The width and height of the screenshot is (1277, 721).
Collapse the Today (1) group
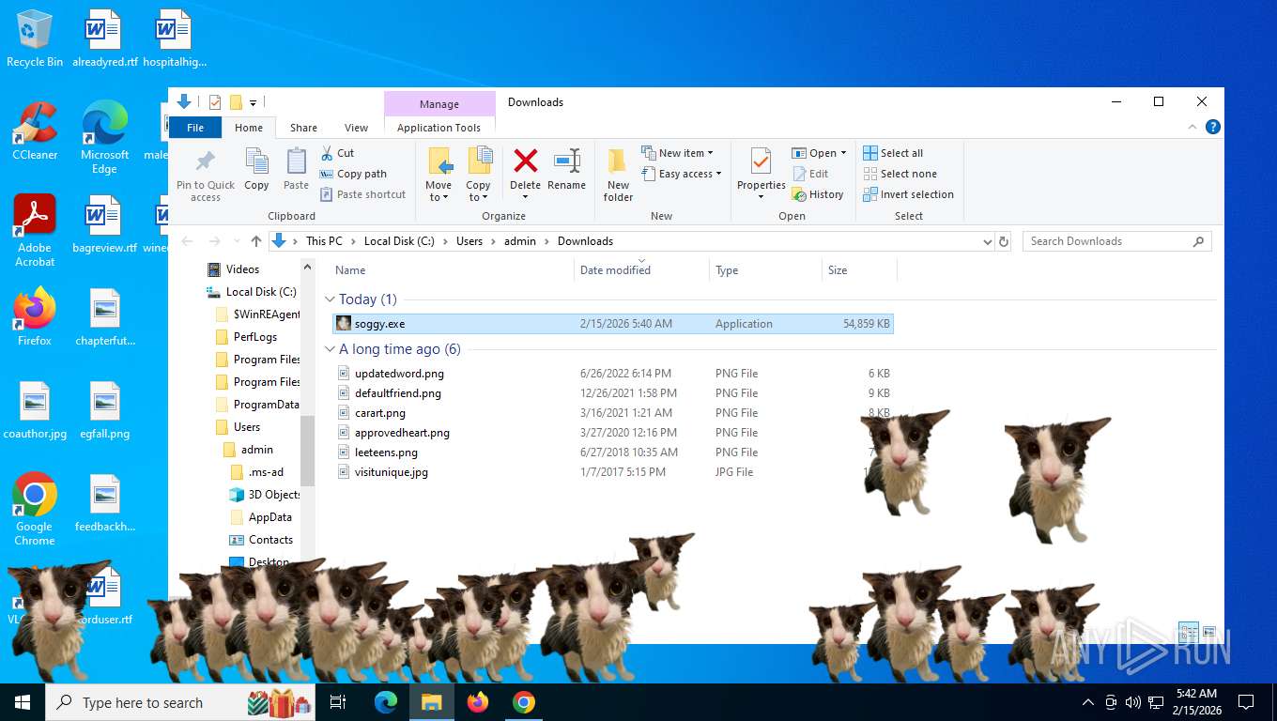(x=330, y=299)
